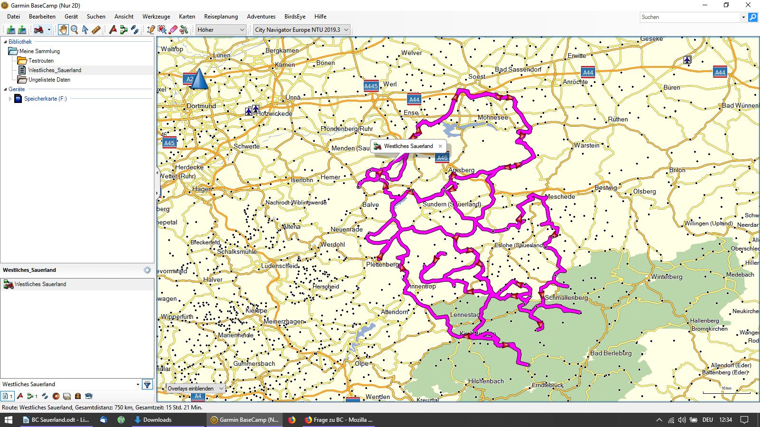This screenshot has height=427, width=760.
Task: Click the blue search magnifier button
Action: pos(753,17)
